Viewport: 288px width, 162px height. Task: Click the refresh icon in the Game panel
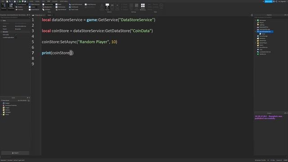tap(29, 100)
